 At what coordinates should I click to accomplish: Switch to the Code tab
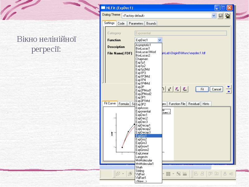tap(121, 23)
